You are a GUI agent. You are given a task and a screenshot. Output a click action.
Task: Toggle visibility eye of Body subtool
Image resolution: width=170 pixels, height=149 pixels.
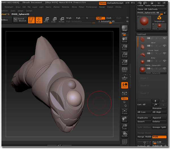164,53
